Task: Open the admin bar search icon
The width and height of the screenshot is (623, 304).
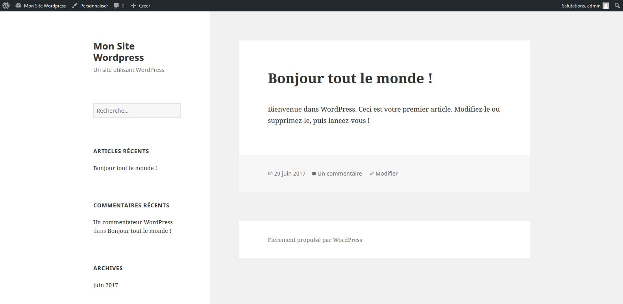Action: 617,5
